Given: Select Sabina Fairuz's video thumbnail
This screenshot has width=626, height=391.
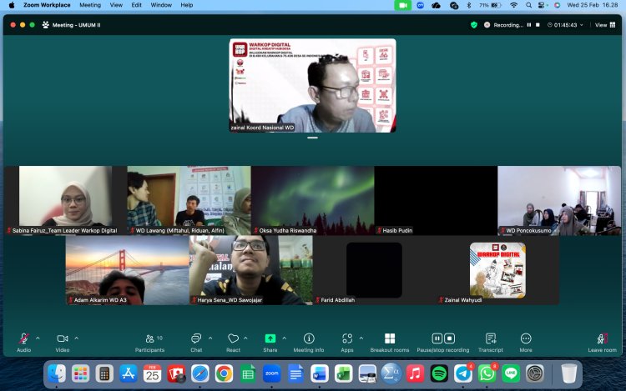Looking at the screenshot, I should click(65, 200).
